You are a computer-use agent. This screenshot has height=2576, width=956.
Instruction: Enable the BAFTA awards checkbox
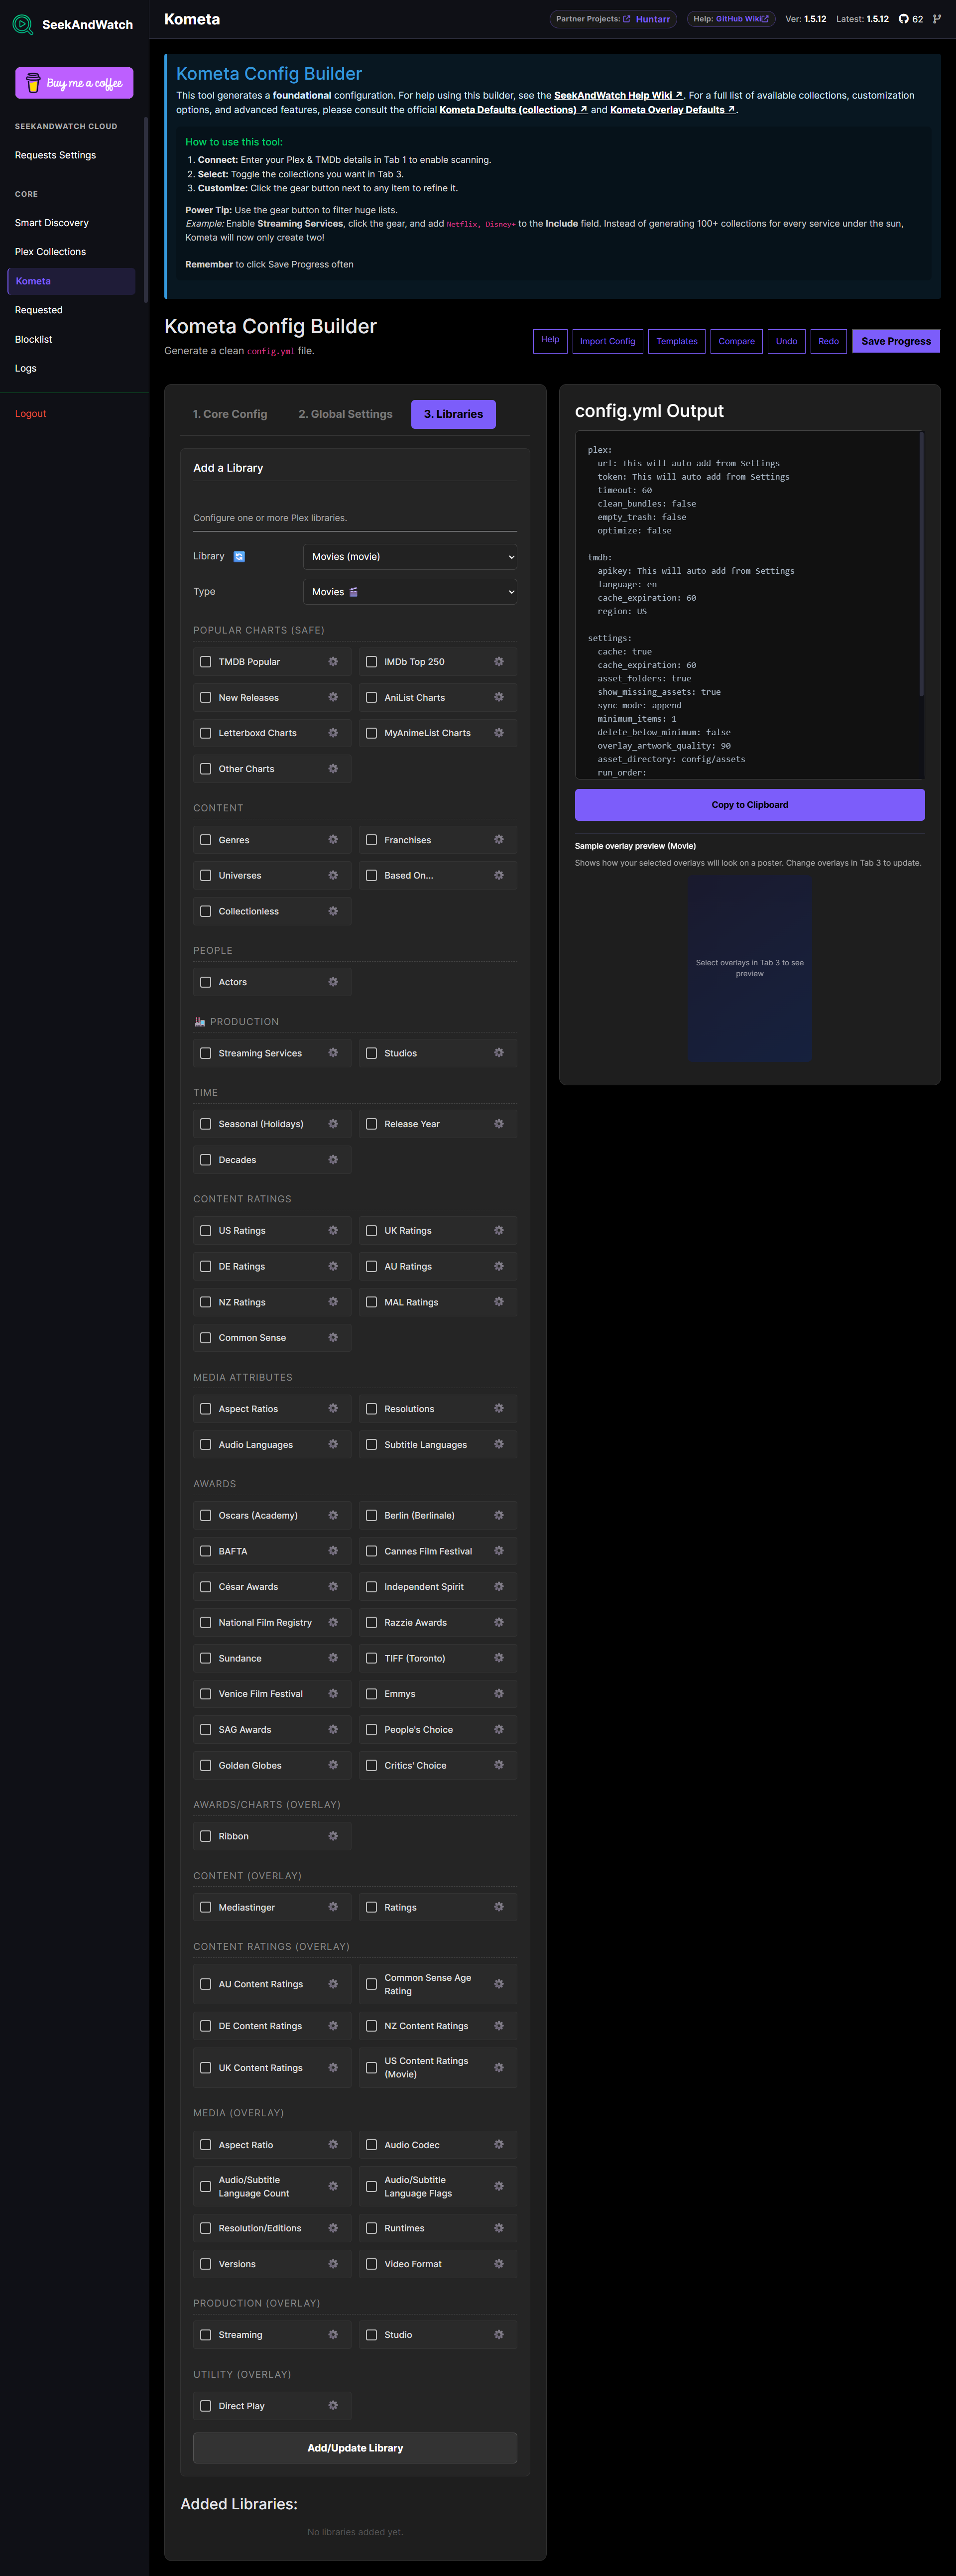(206, 1551)
